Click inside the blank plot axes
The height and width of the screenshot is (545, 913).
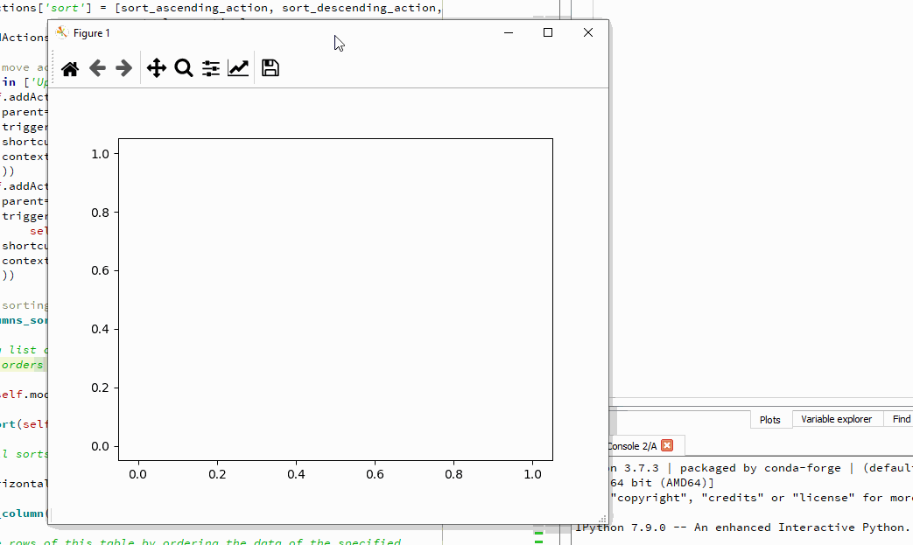tap(335, 297)
